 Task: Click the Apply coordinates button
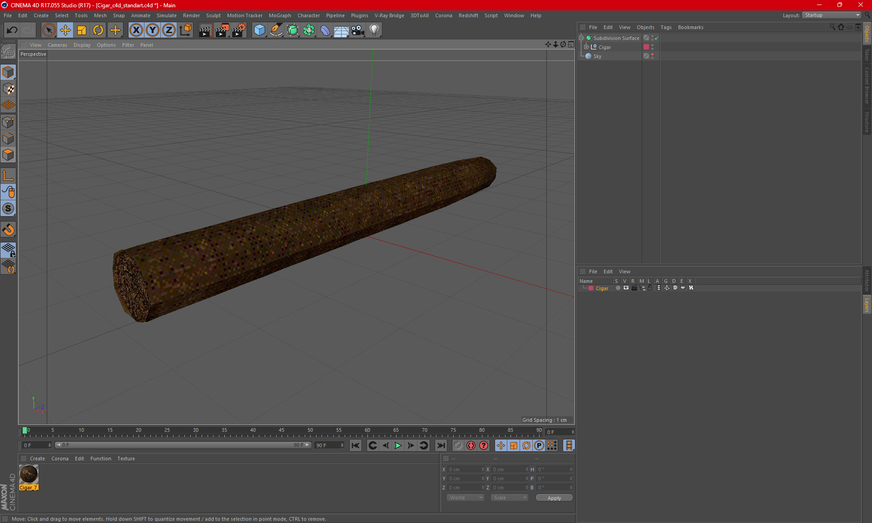(554, 498)
